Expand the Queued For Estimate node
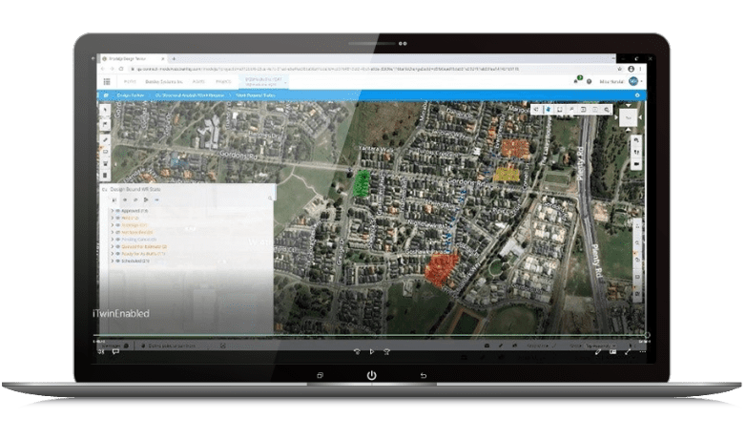Viewport: 746px width, 440px height. [112, 246]
